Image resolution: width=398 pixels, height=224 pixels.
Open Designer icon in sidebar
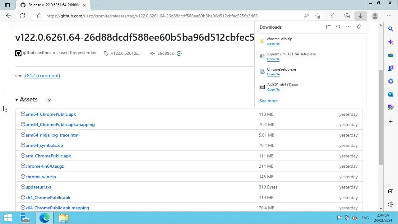tap(391, 107)
